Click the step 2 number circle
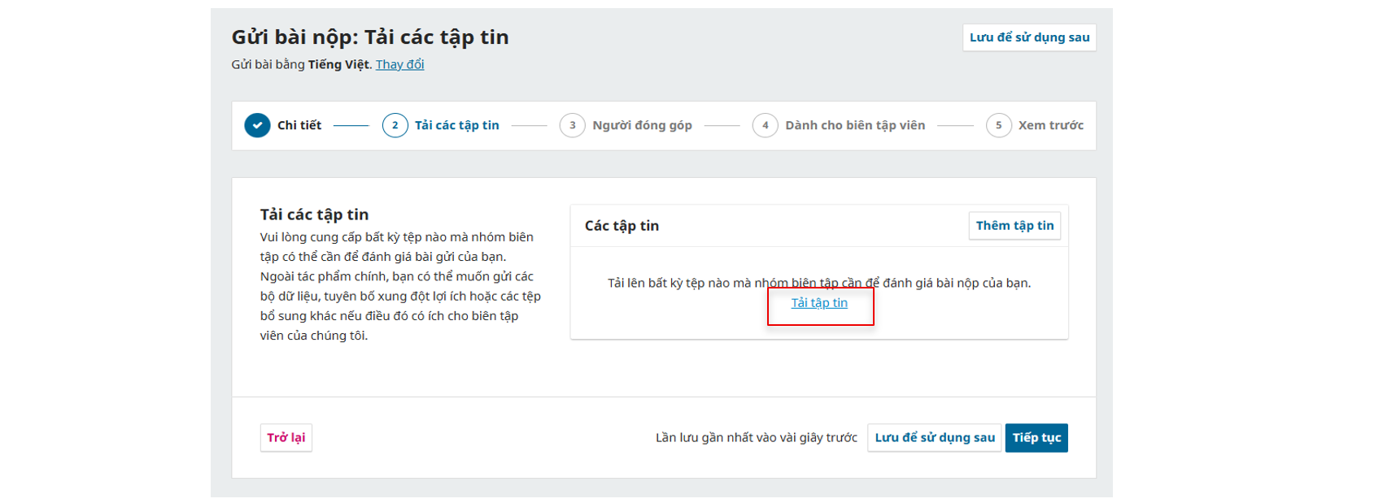The image size is (1383, 503). 395,125
